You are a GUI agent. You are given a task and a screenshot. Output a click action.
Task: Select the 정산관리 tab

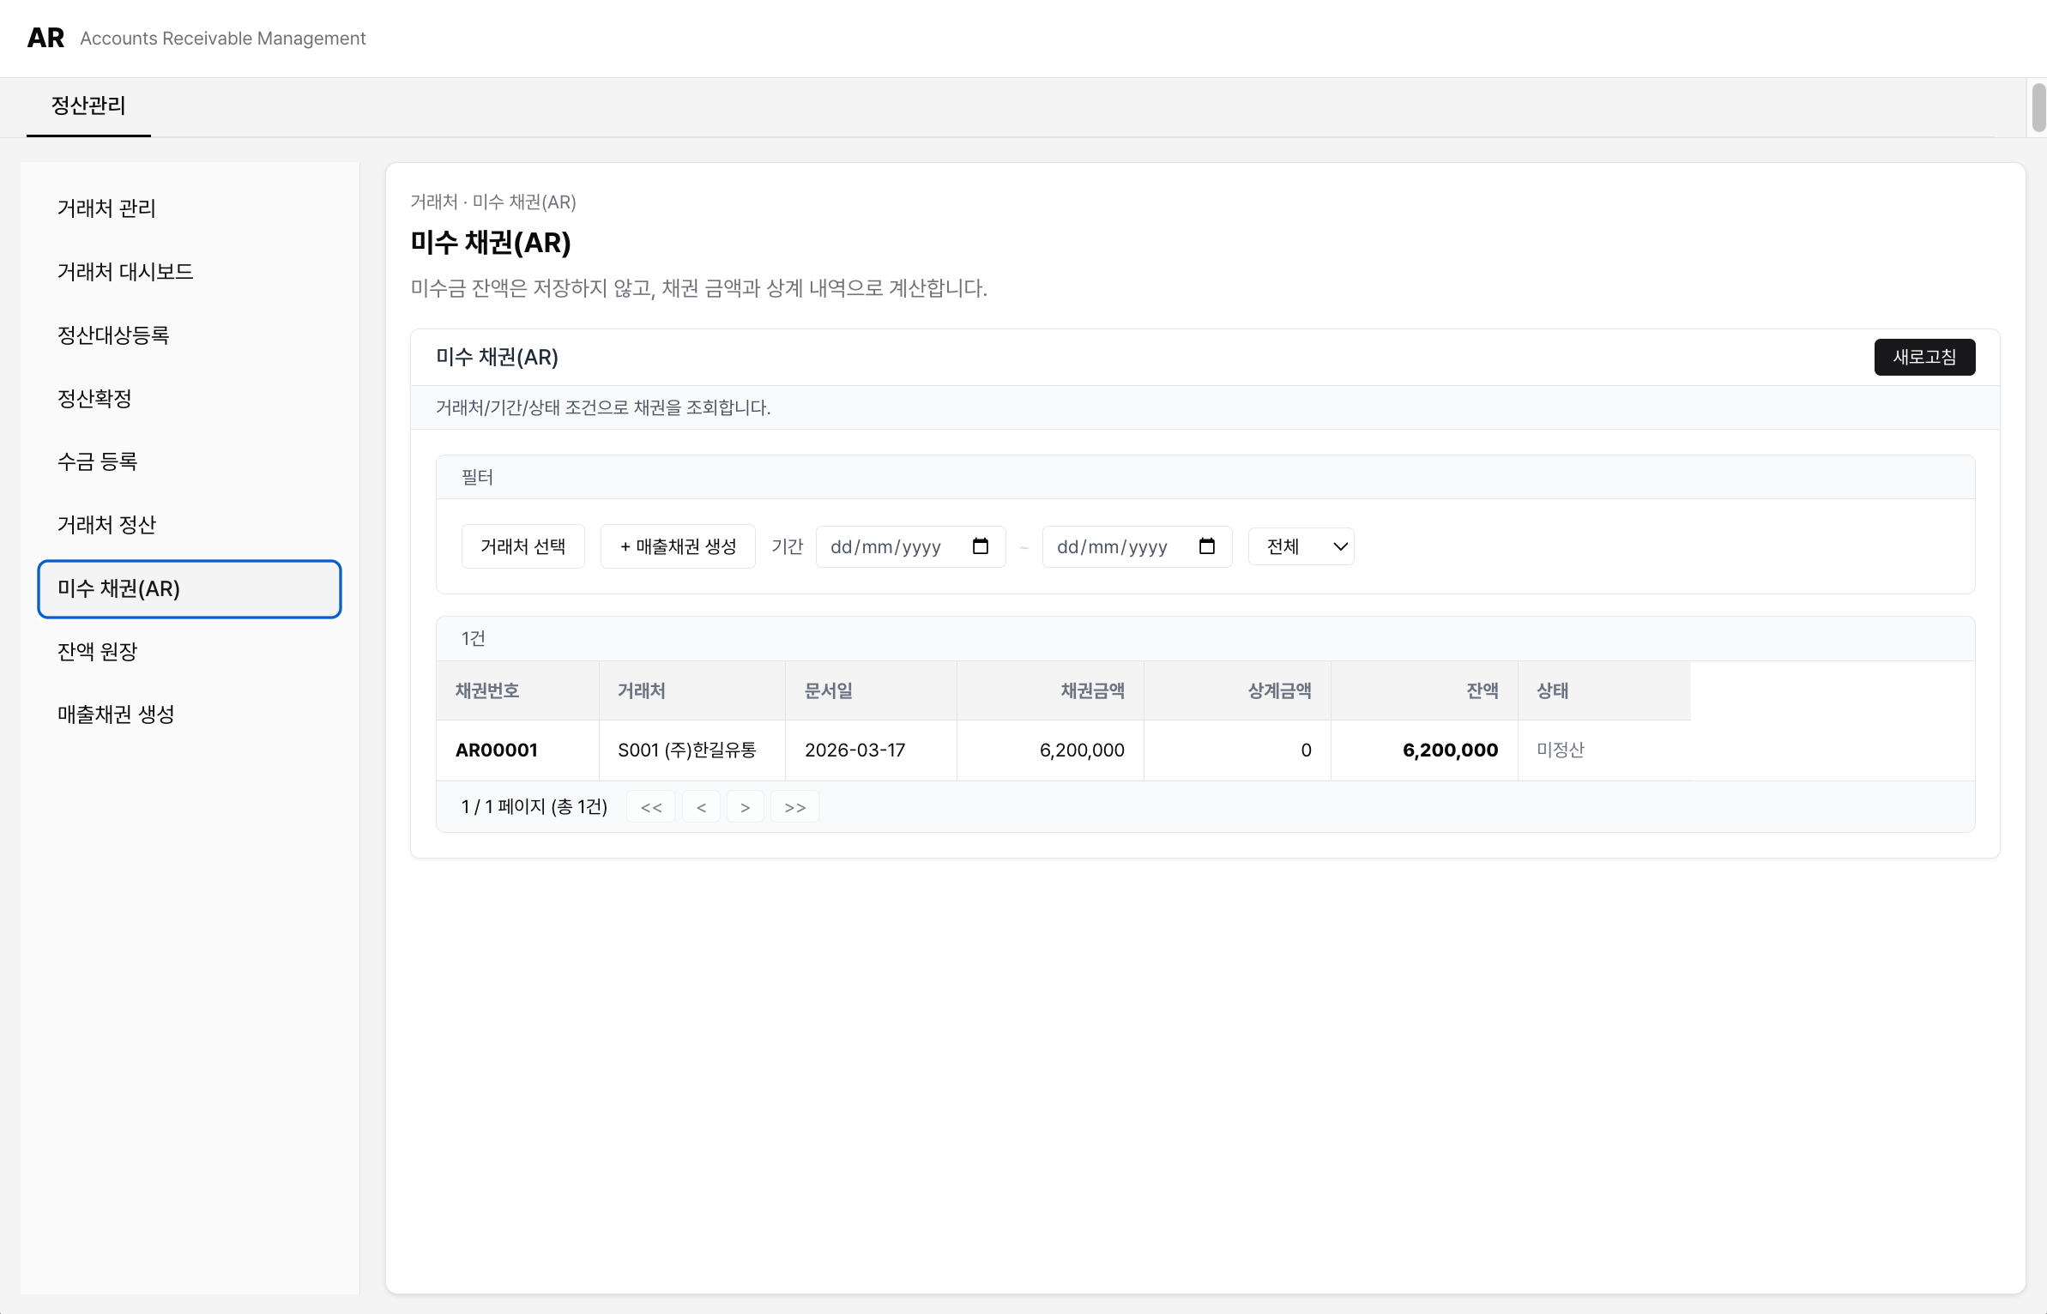pos(88,106)
